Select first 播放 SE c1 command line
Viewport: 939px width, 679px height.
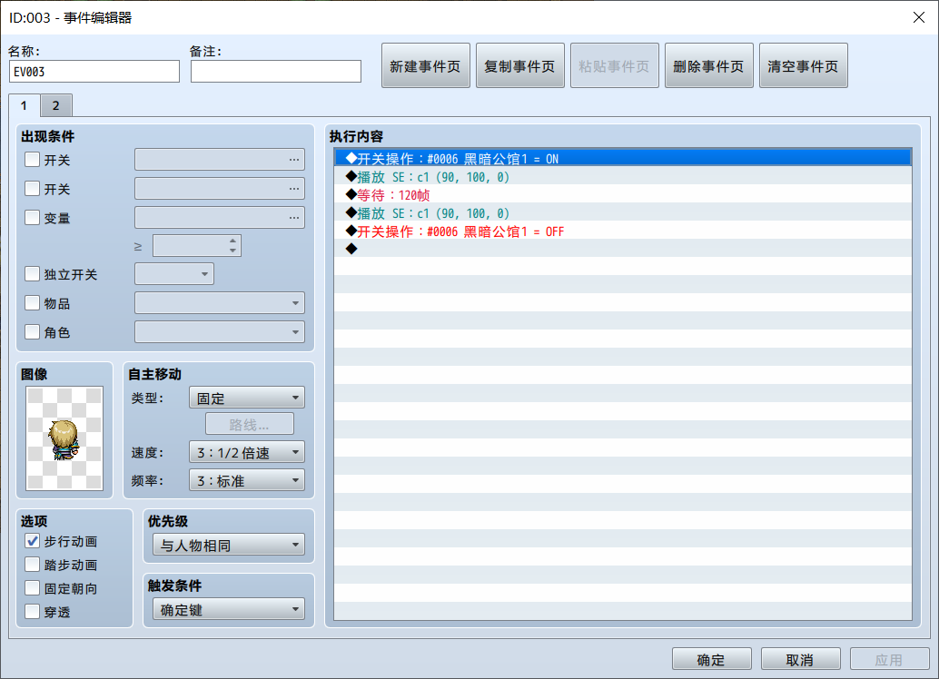tap(623, 177)
